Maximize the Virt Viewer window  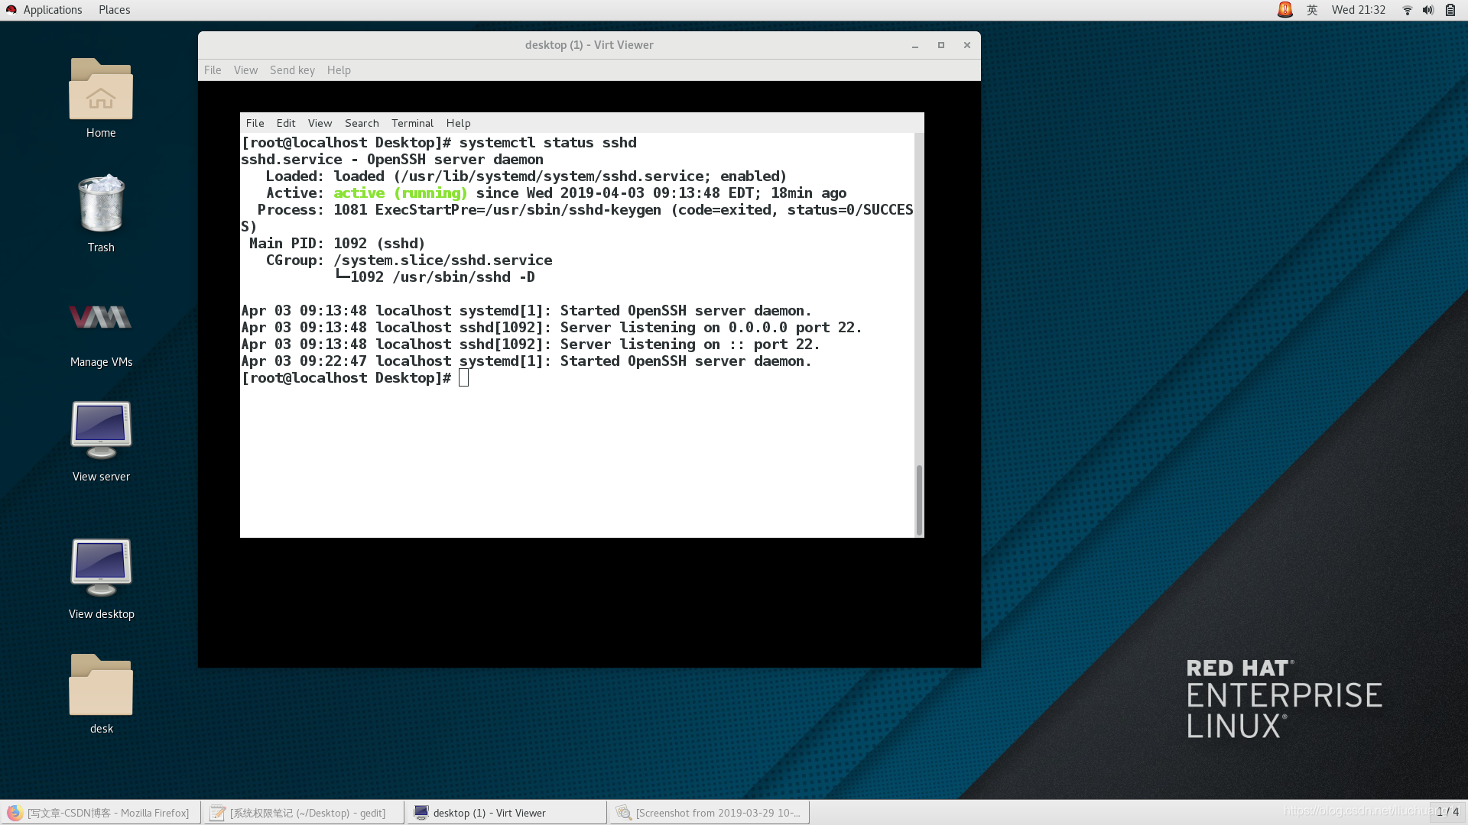coord(941,45)
